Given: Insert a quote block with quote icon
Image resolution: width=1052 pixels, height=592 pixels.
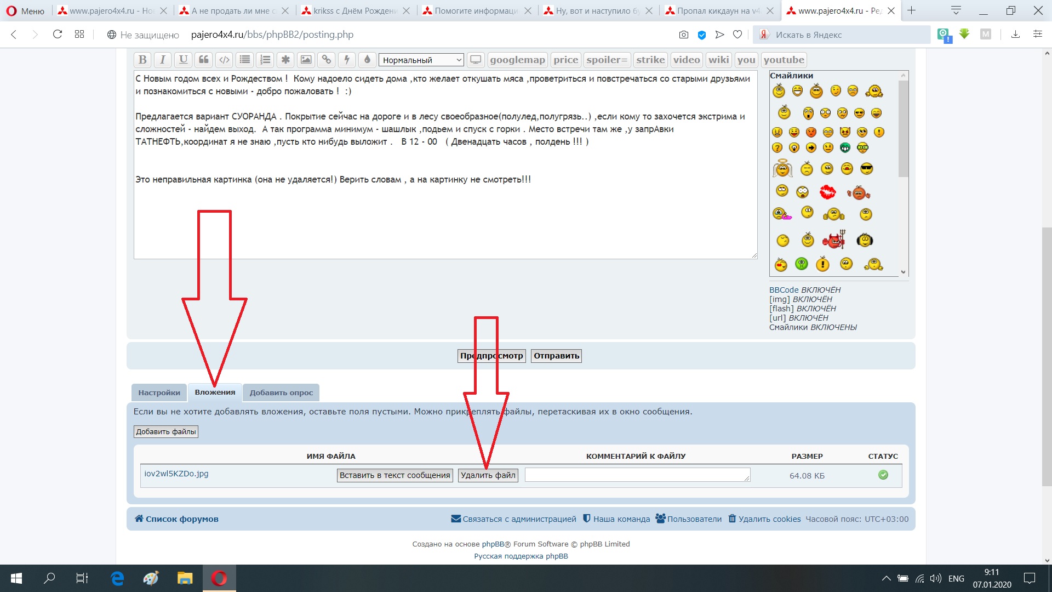Looking at the screenshot, I should point(204,60).
